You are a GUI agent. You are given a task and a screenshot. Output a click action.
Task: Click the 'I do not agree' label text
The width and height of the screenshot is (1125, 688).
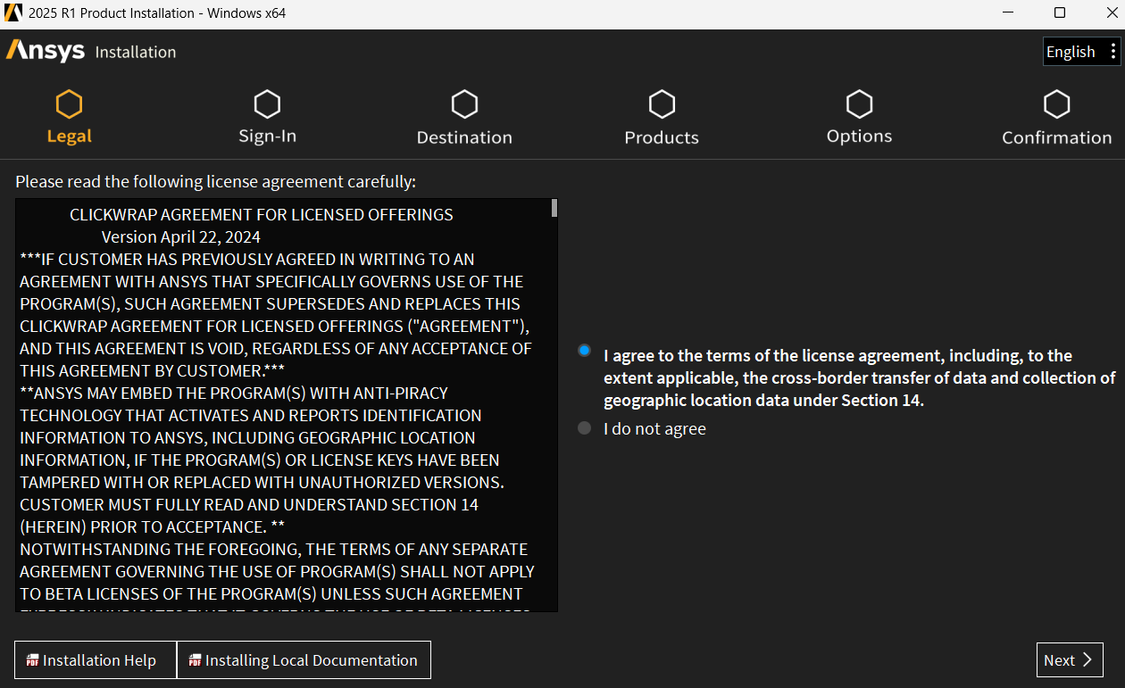(x=654, y=429)
